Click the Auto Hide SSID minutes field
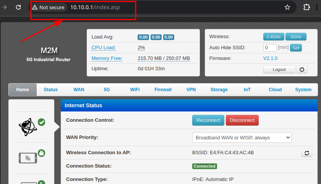The image size is (321, 184). pos(270,48)
